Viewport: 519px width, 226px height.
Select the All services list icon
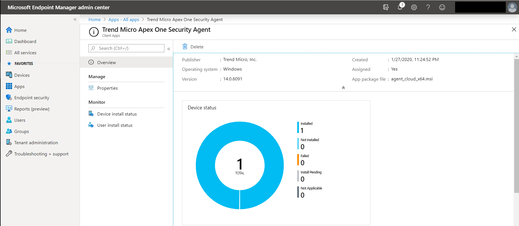9,52
